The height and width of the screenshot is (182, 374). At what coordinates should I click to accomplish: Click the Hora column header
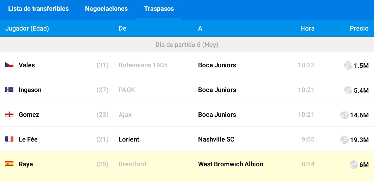pyautogui.click(x=307, y=29)
